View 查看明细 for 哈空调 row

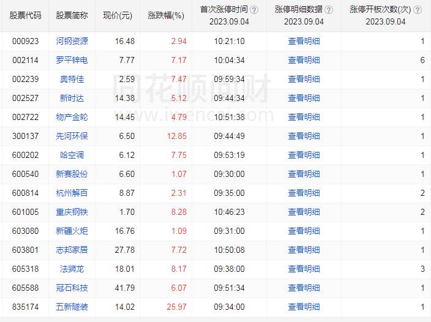304,155
